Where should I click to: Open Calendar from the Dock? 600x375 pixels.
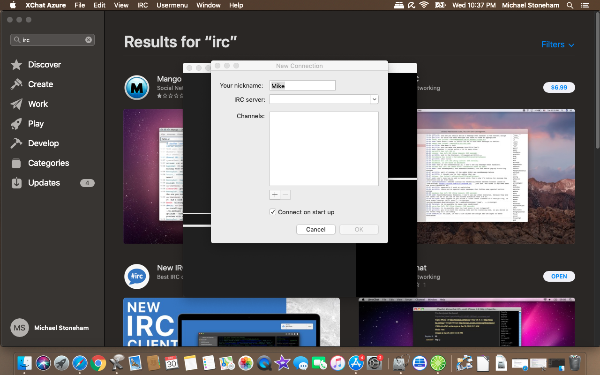pyautogui.click(x=172, y=363)
